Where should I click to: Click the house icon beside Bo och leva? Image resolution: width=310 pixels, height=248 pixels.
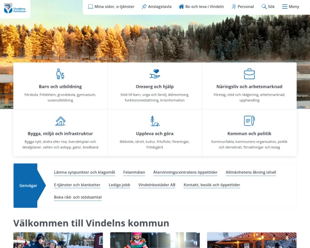click(x=181, y=7)
